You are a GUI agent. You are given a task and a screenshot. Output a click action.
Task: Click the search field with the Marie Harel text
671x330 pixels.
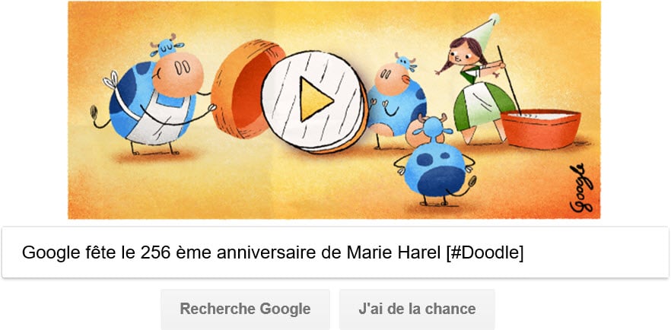pos(335,252)
